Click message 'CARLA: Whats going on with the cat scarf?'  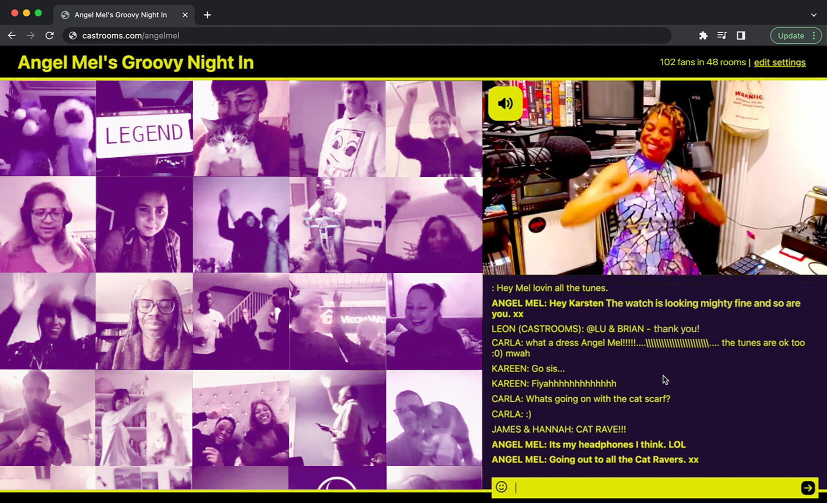(581, 399)
